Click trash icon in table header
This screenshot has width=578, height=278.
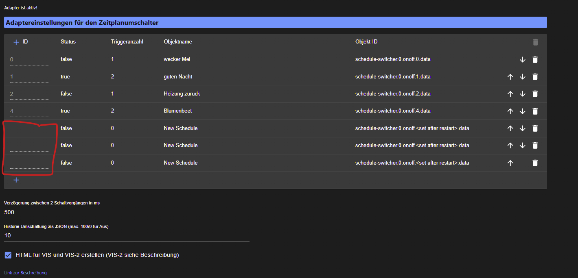click(535, 42)
